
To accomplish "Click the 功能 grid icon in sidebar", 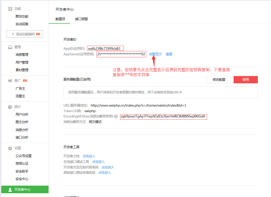I will [x=10, y=9].
